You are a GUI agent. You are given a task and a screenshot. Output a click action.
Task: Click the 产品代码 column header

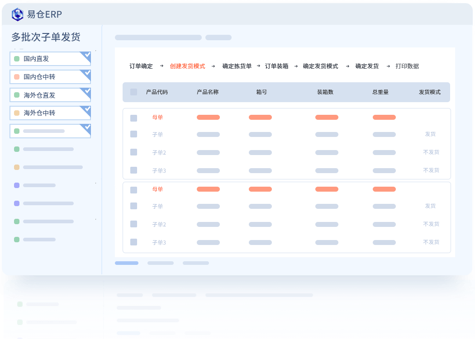click(157, 92)
